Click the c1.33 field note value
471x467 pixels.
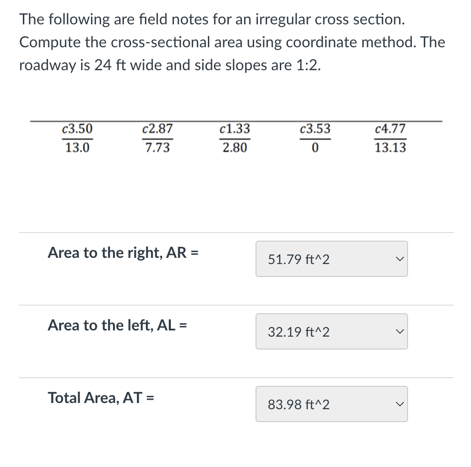point(235,129)
